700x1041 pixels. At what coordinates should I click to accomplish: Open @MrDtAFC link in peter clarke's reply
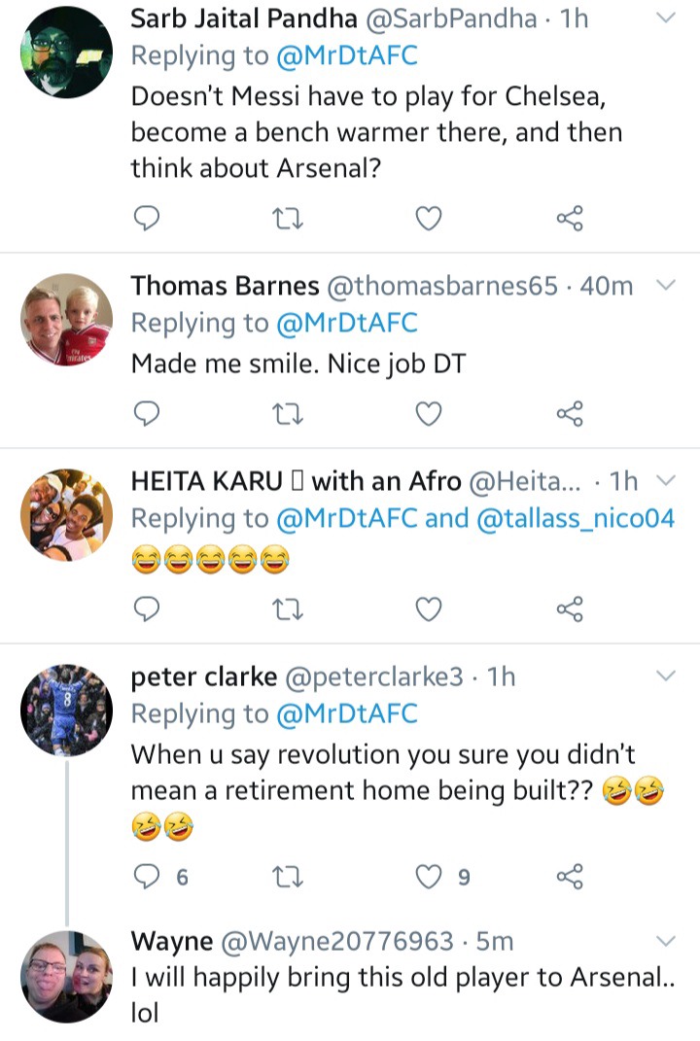click(x=347, y=713)
